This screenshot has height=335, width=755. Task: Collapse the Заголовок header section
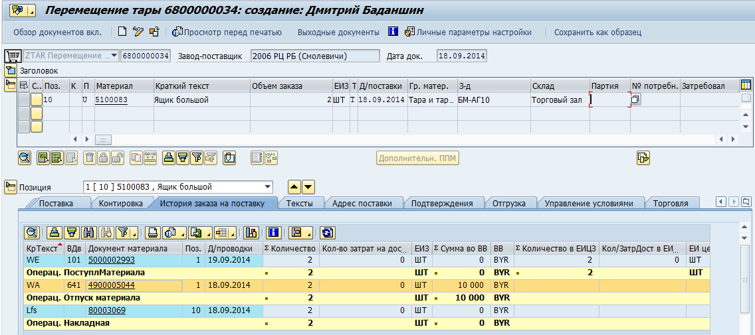(11, 70)
